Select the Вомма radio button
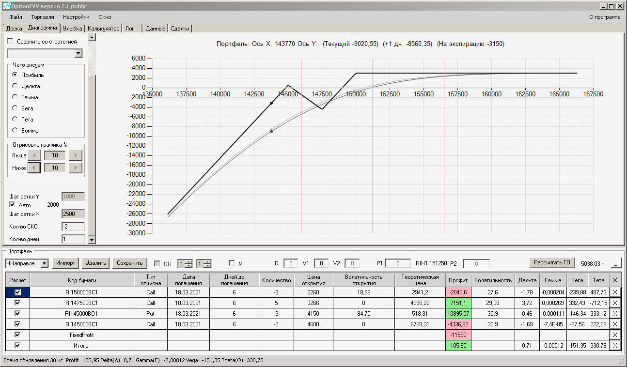This screenshot has width=627, height=367. 15,130
